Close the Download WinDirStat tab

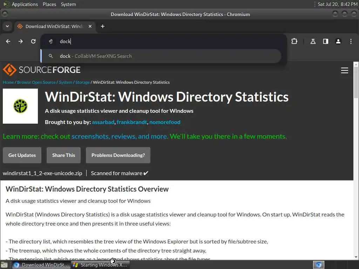[x=90, y=27]
